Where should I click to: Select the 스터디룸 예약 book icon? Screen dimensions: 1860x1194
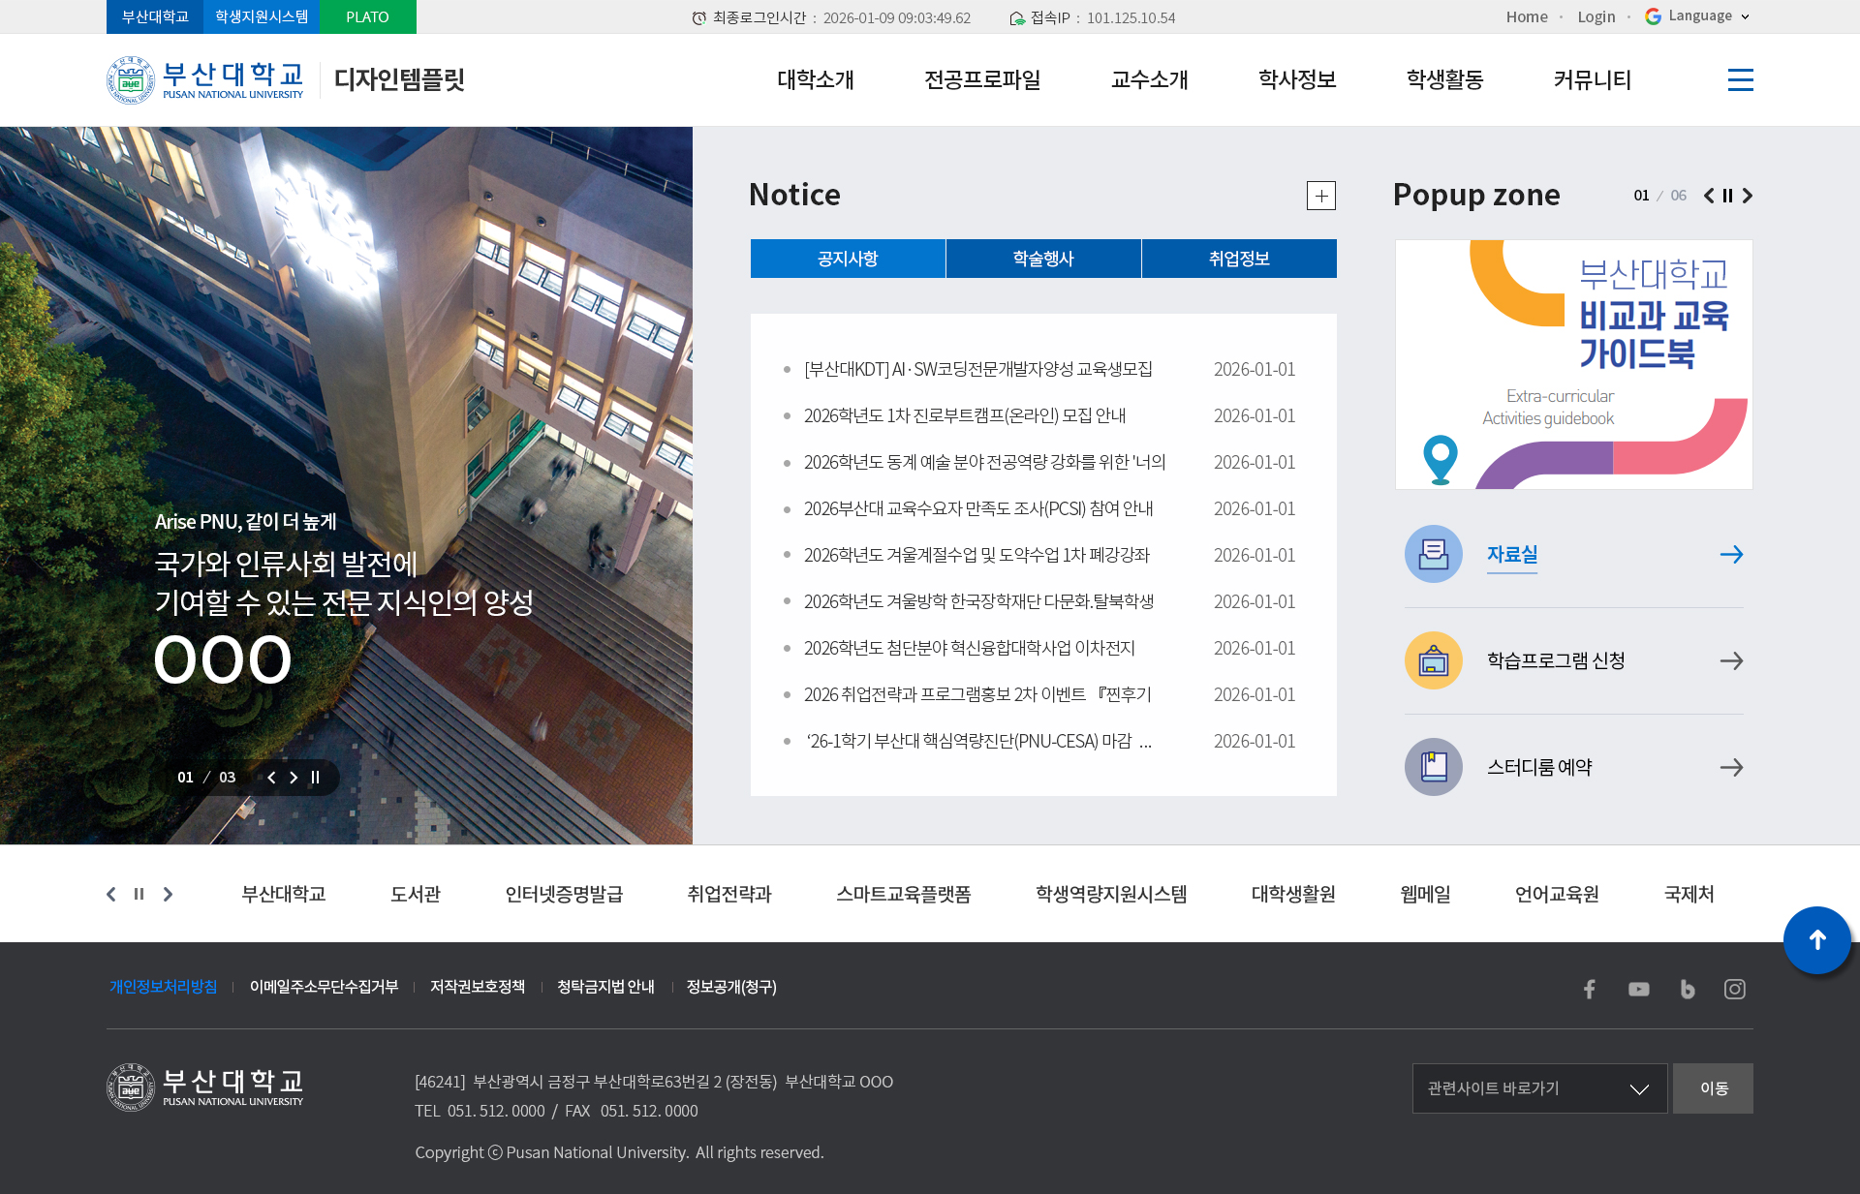coord(1433,767)
